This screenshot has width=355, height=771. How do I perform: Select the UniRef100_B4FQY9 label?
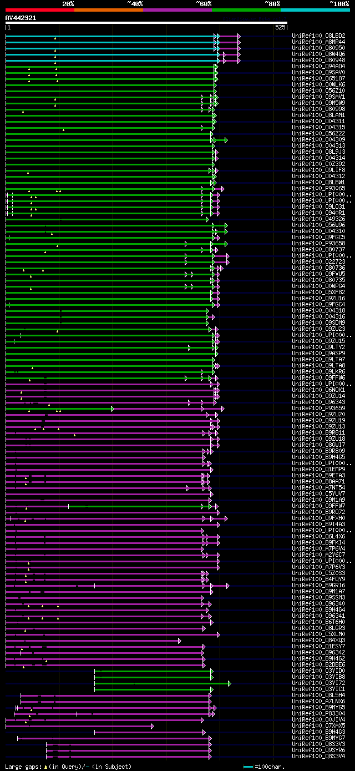point(318,579)
